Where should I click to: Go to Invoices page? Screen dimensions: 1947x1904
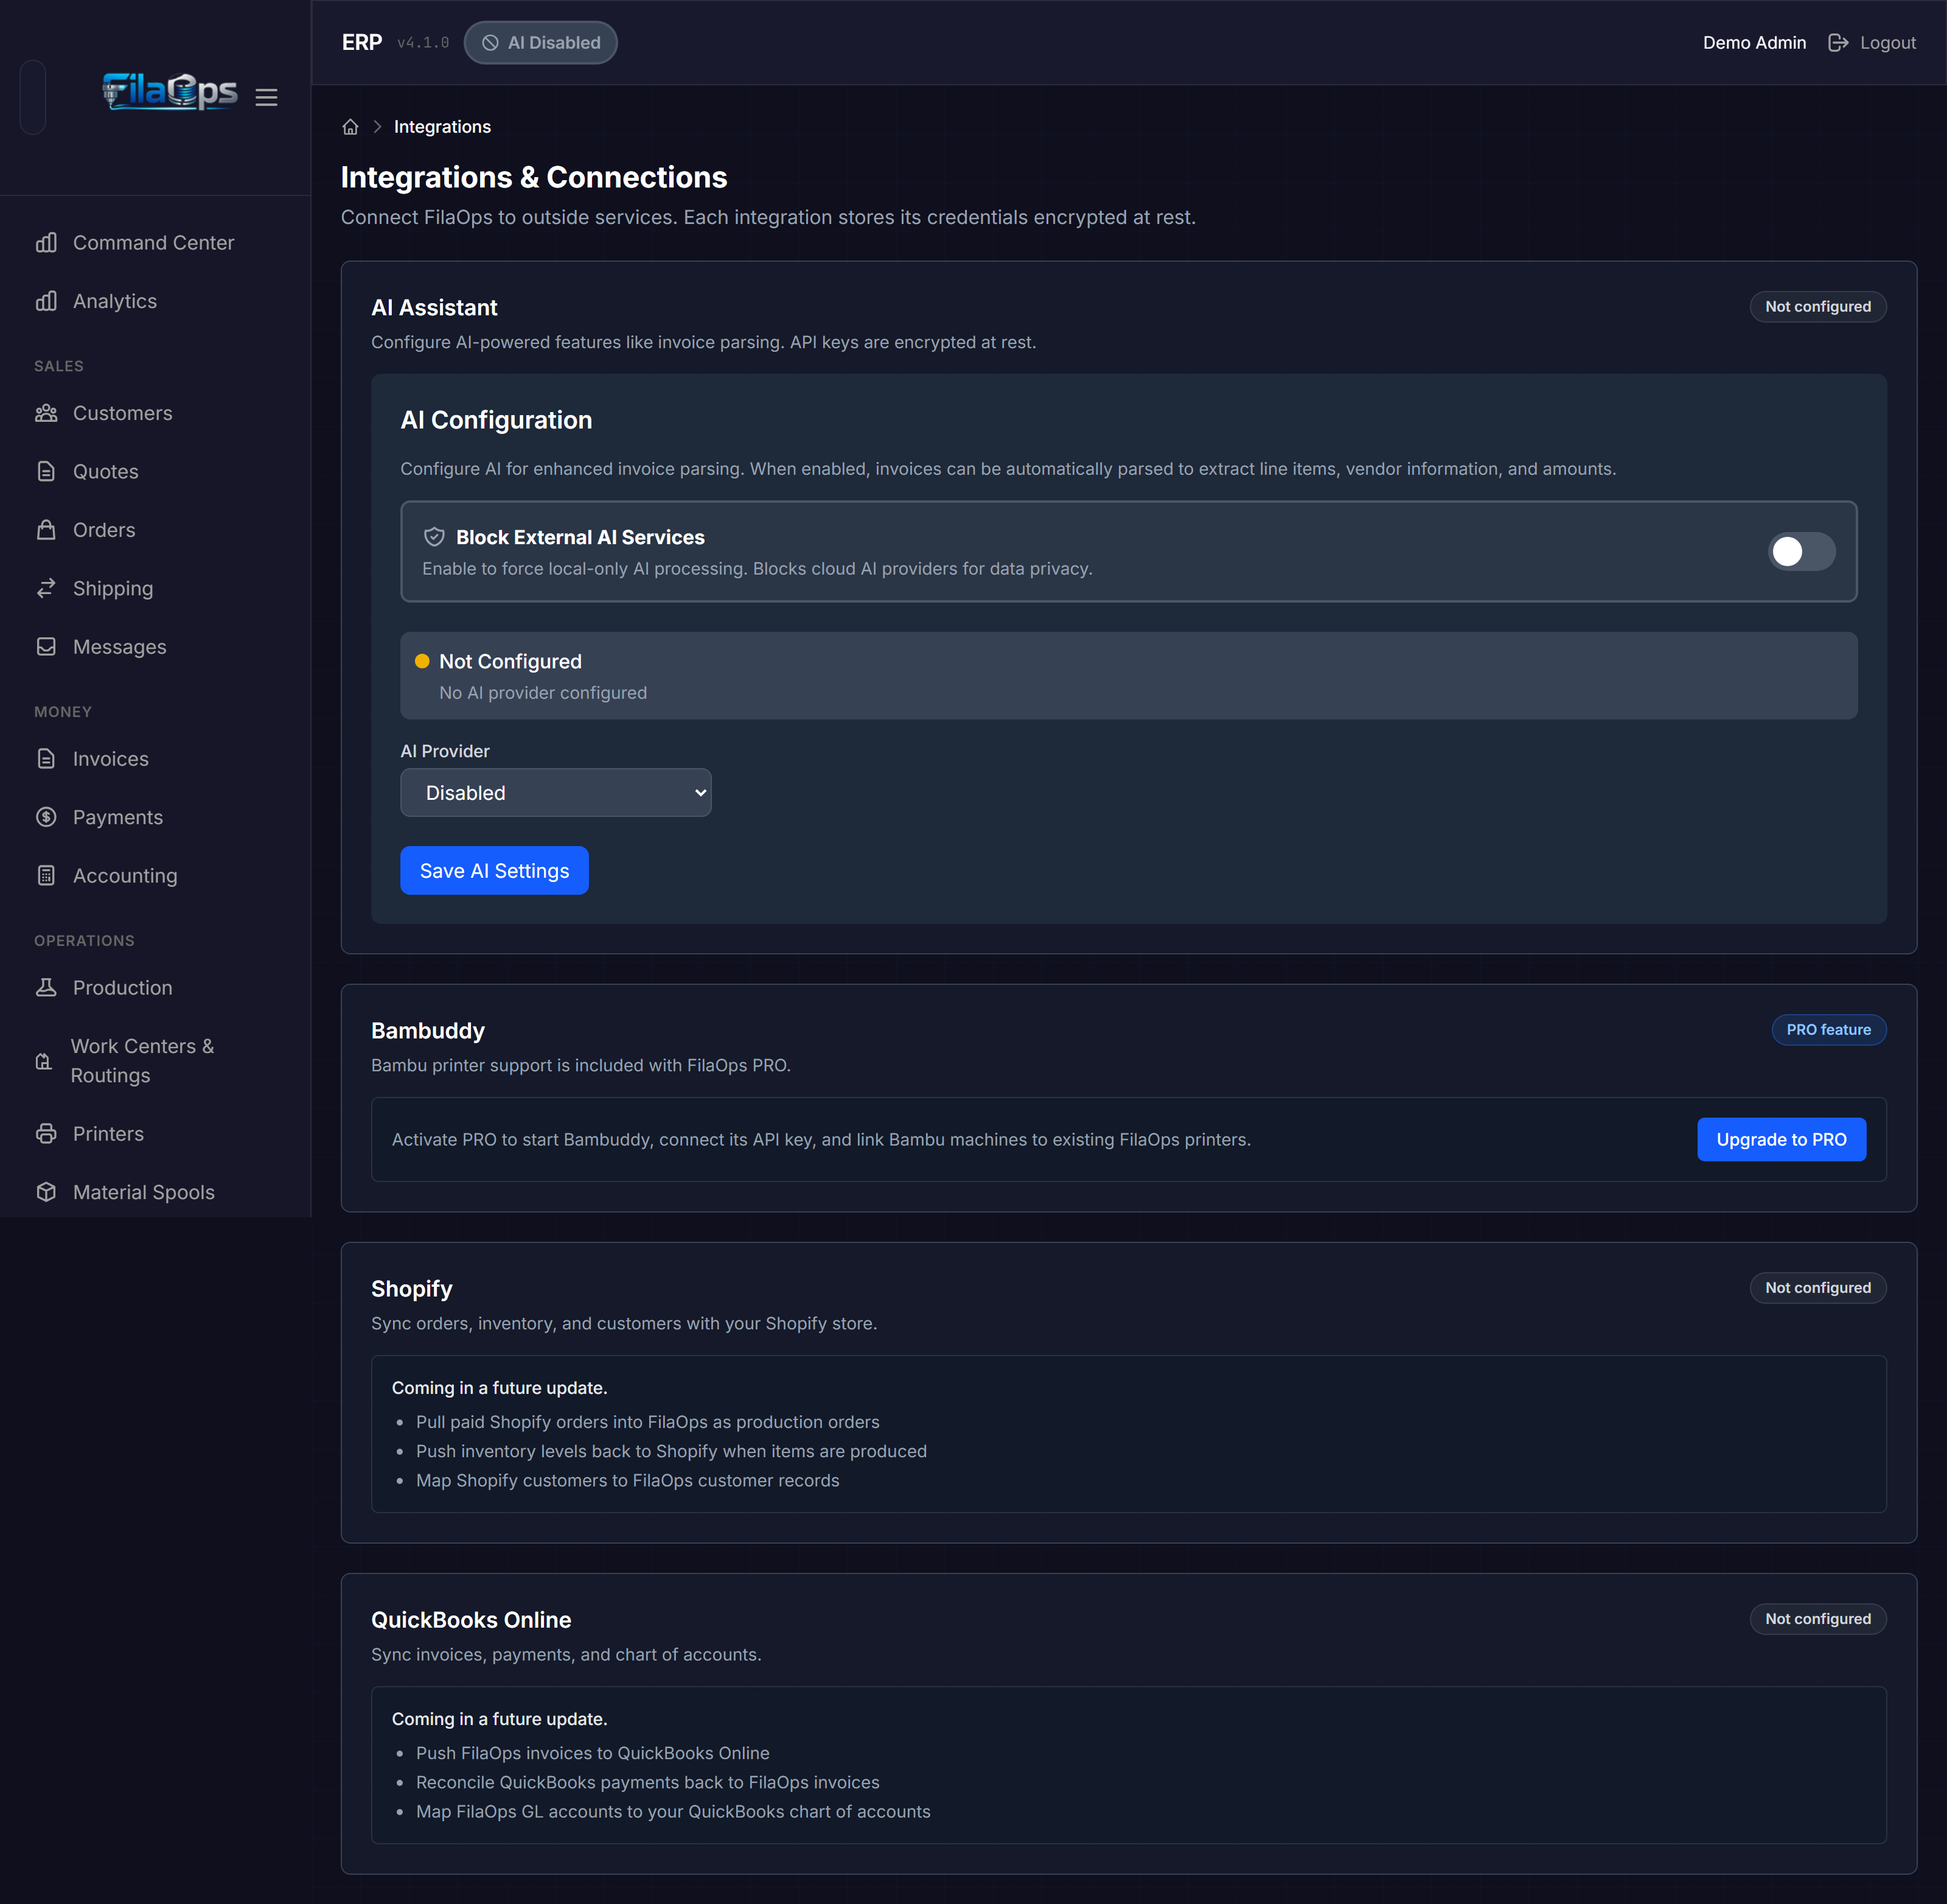154,759
